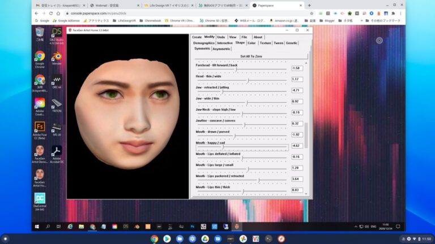Viewport: 435px width, 244px height.
Task: Switch to the Genetic sub-tab
Action: click(291, 43)
